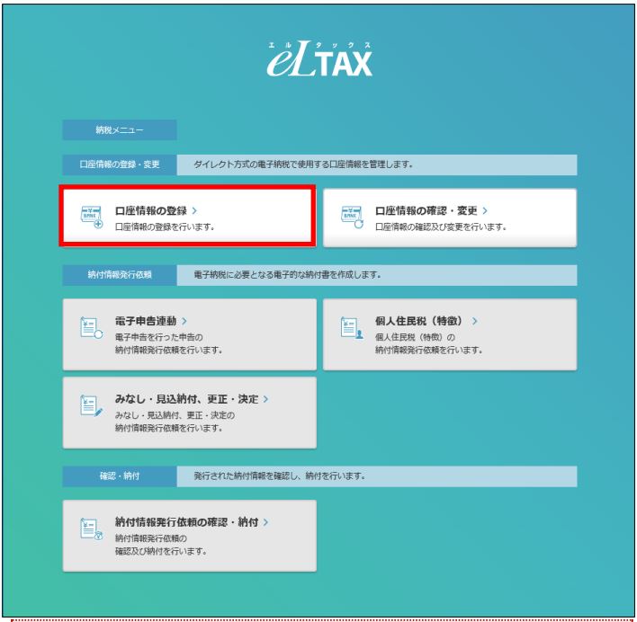Click chevron next to みなし・見込納付、更正・決定
Viewport: 637px width, 622px height.
click(x=265, y=399)
